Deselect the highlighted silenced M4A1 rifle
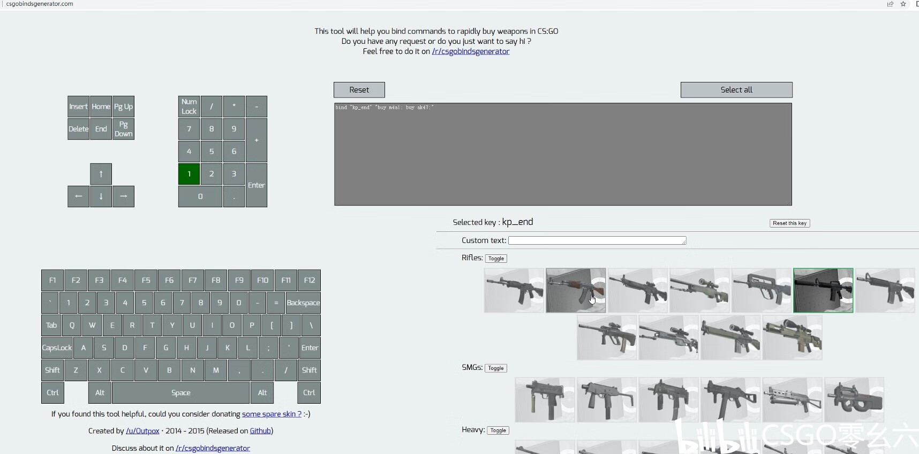This screenshot has height=454, width=919. click(x=823, y=290)
